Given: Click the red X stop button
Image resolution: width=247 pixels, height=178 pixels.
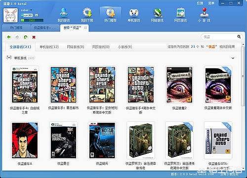Looking at the screenshot, I should (34, 37).
